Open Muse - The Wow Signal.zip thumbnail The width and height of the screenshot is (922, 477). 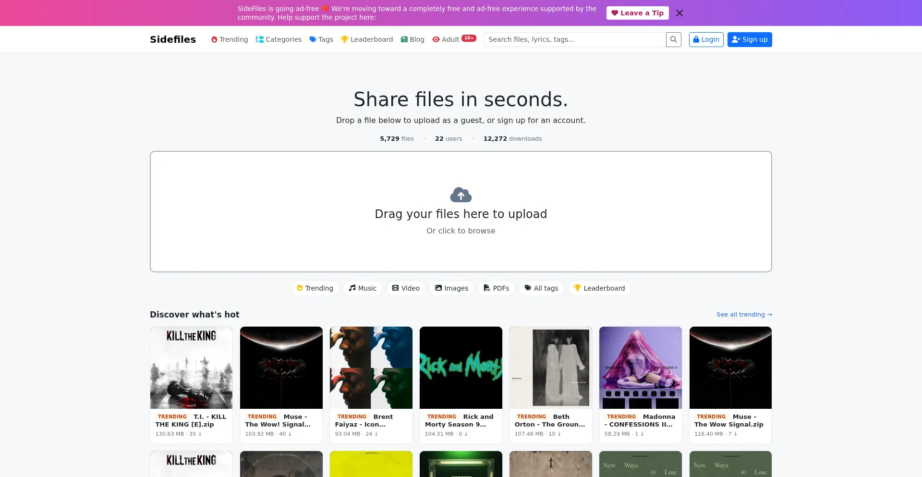[730, 367]
